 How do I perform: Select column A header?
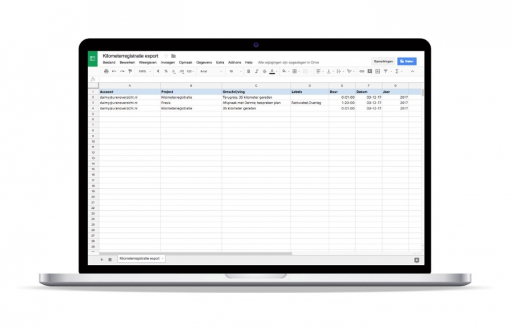click(x=129, y=85)
